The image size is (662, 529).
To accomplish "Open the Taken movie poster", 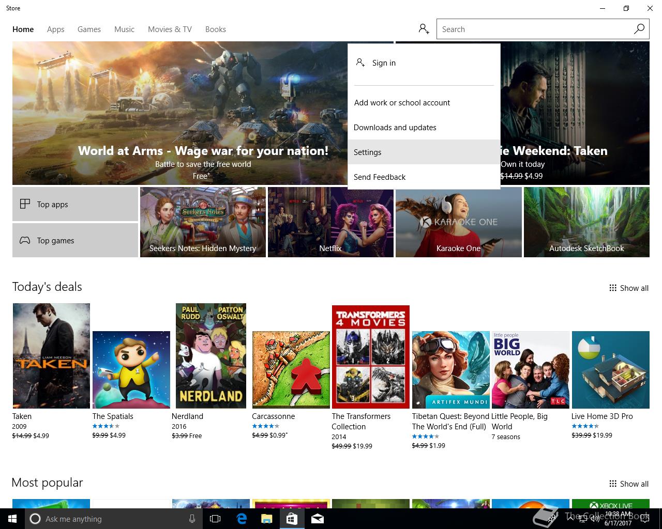I will point(51,356).
